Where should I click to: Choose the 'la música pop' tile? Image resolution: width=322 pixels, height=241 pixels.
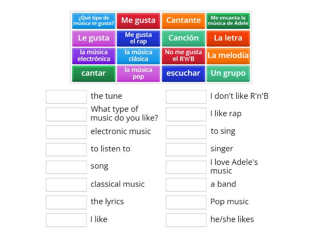coord(138,74)
